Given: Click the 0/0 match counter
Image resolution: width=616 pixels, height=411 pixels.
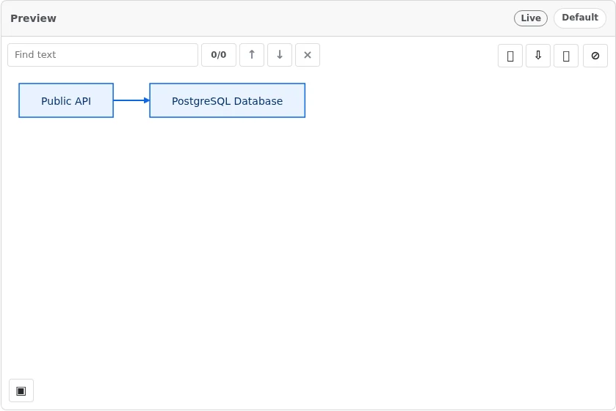Looking at the screenshot, I should 219,55.
